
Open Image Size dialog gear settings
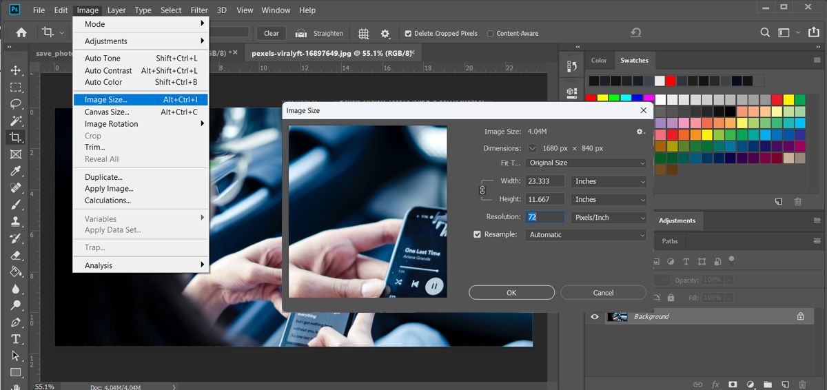click(x=640, y=132)
